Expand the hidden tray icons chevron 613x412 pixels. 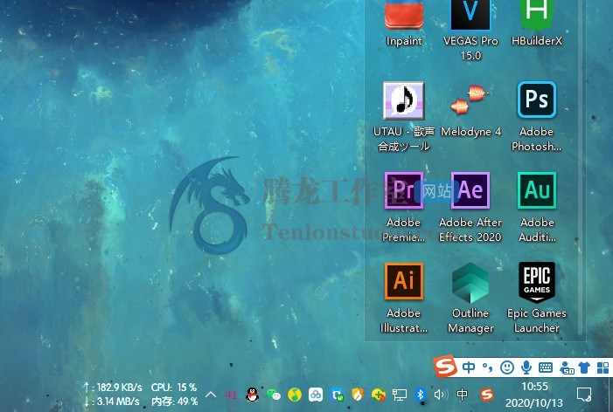click(x=211, y=395)
